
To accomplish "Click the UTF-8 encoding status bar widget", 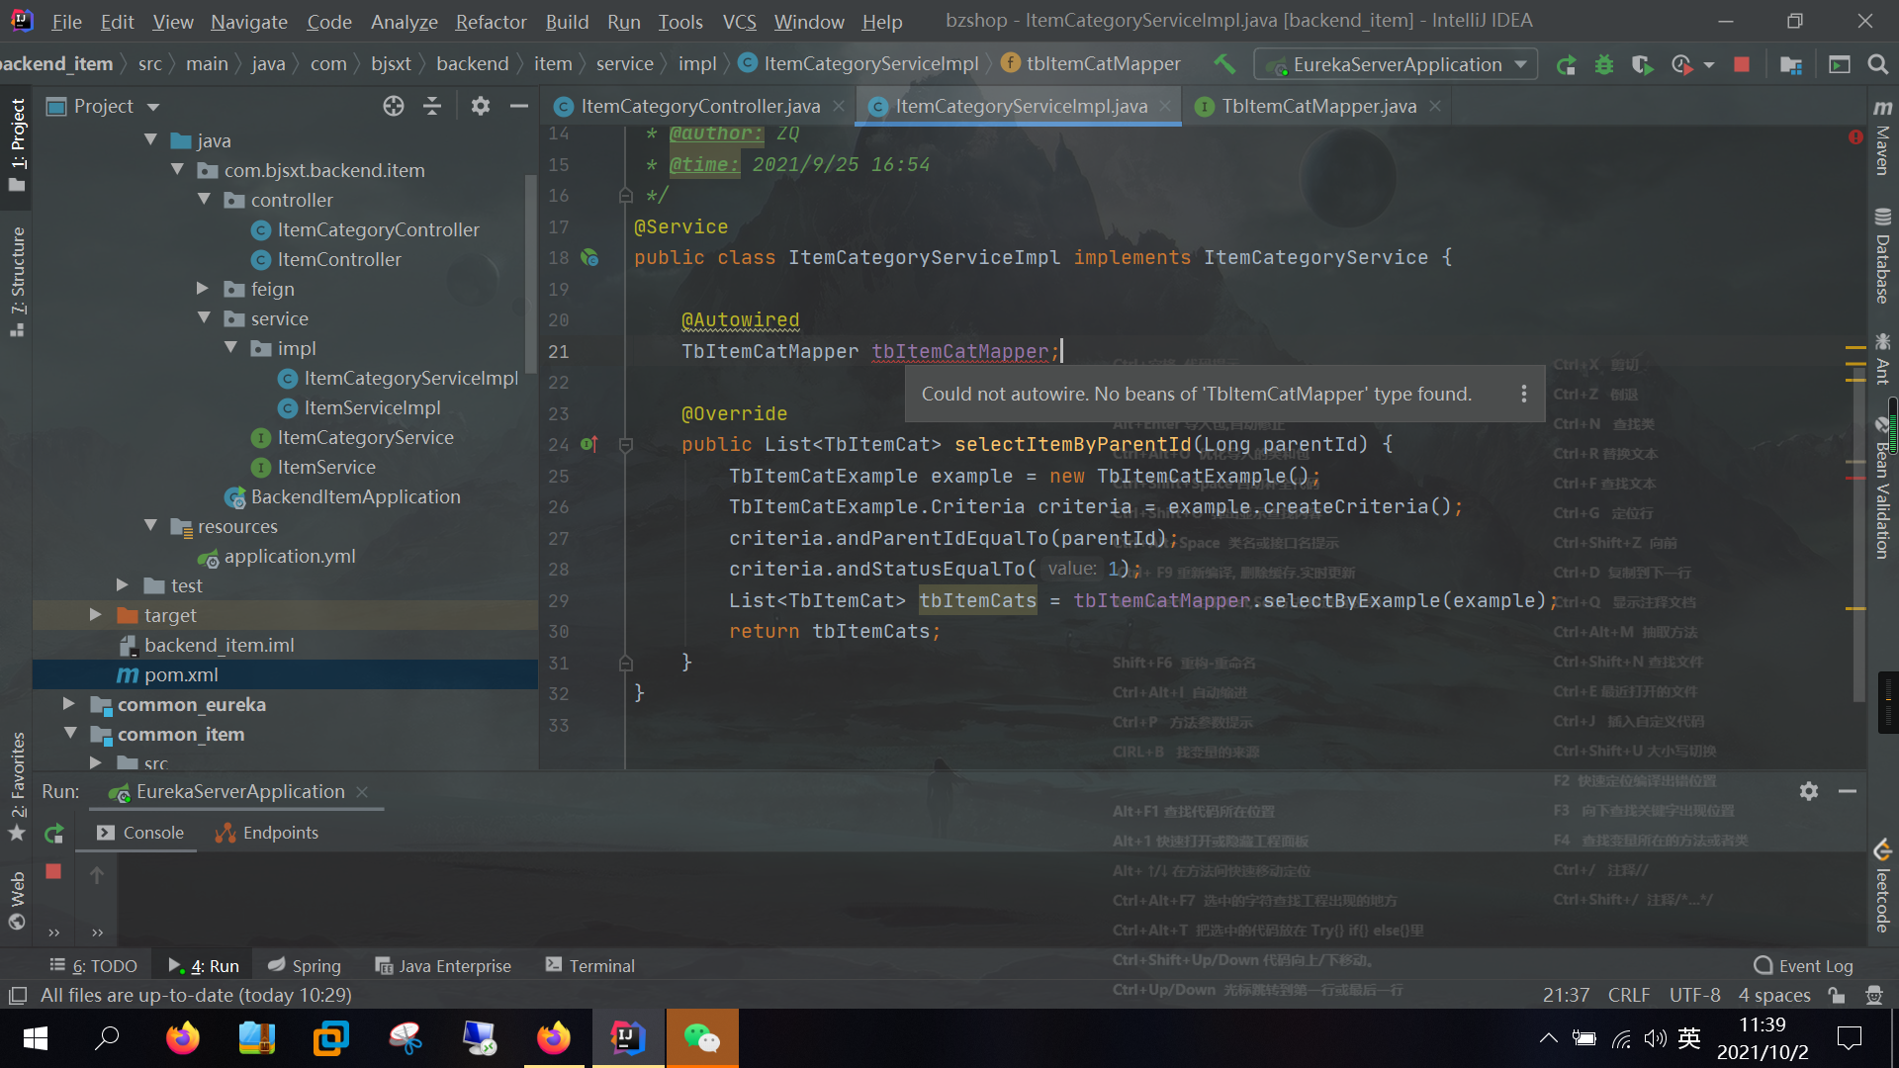I will click(1694, 995).
